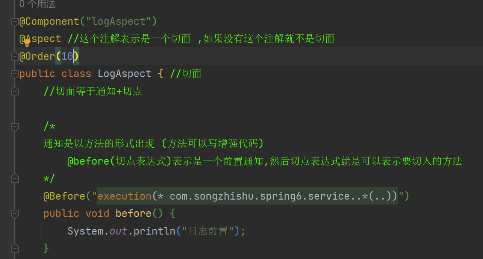Image resolution: width=483 pixels, height=259 pixels.
Task: Collapse the LogAspect class fold marker
Action: [15, 74]
